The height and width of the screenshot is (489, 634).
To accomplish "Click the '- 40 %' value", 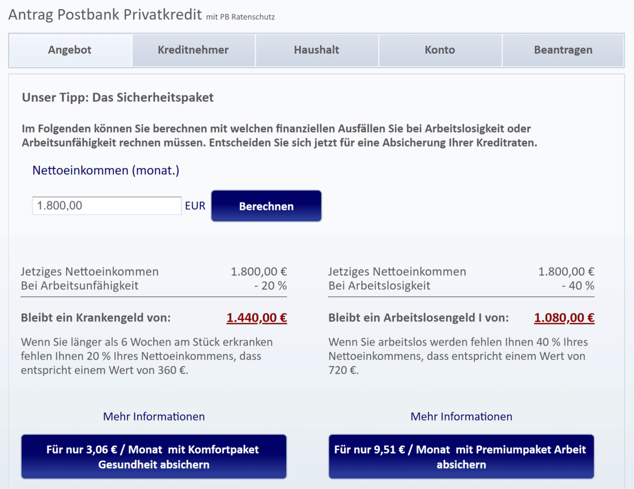I will click(x=578, y=286).
